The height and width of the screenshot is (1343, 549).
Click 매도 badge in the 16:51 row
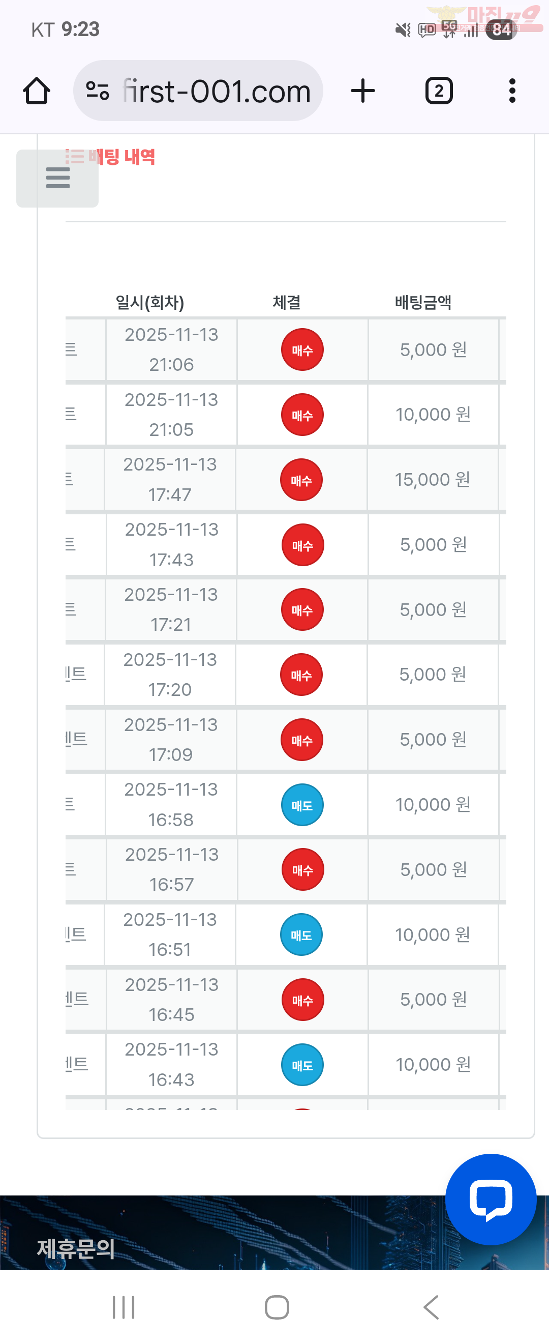click(x=301, y=935)
